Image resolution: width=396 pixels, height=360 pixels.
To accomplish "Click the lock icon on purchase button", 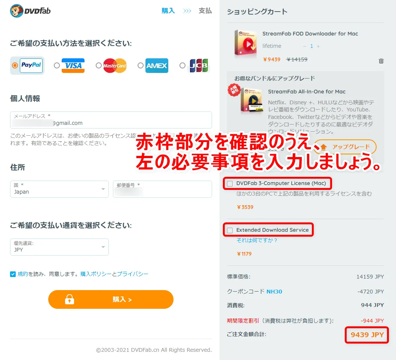I will coord(70,299).
